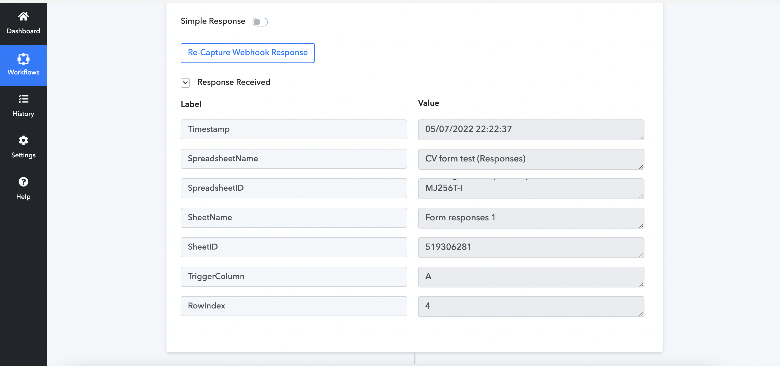
Task: Click the value field 'CV form test (Responses)'
Action: point(531,159)
